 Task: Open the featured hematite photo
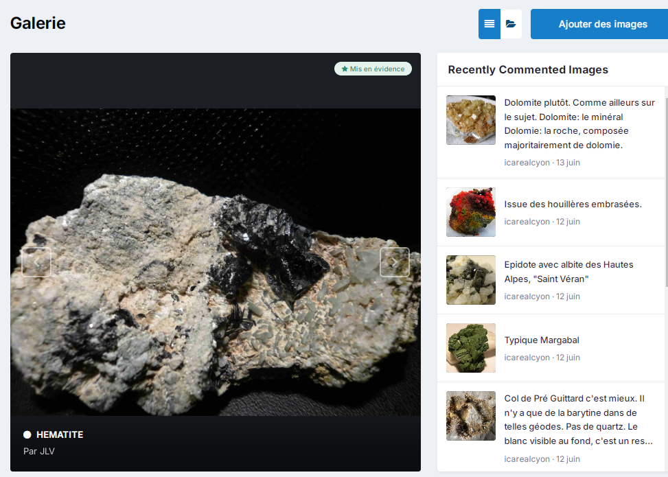216,262
